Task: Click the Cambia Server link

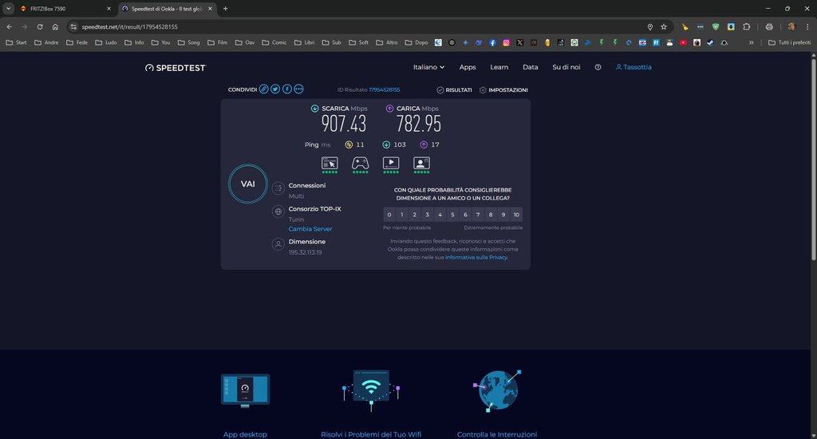Action: tap(310, 229)
